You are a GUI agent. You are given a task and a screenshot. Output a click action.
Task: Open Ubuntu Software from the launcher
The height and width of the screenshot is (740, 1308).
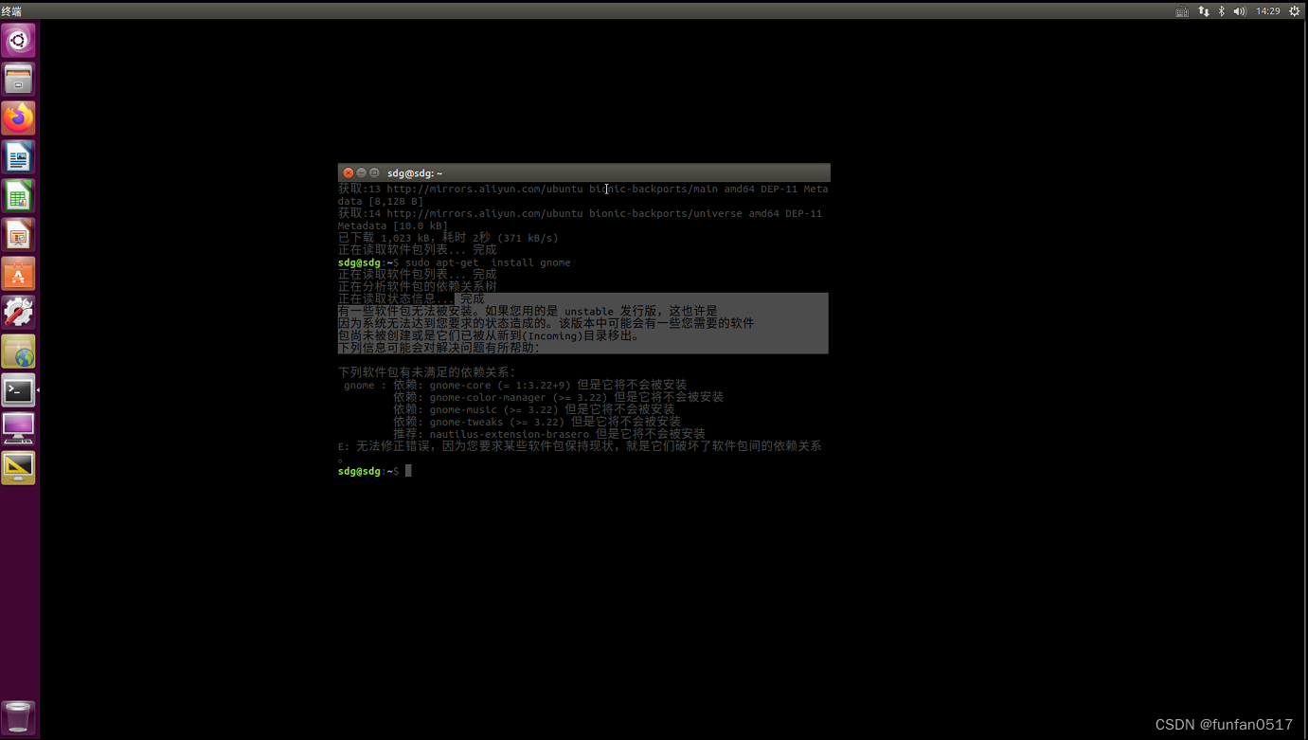tap(19, 273)
